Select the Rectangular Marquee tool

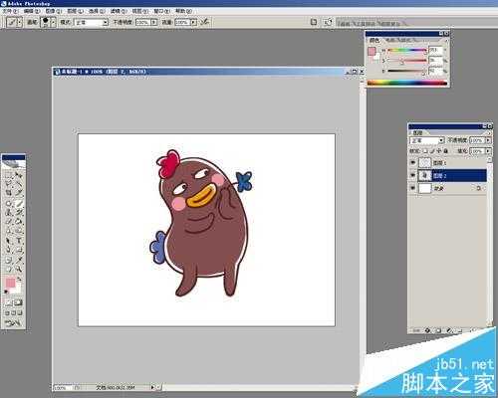pos(8,175)
